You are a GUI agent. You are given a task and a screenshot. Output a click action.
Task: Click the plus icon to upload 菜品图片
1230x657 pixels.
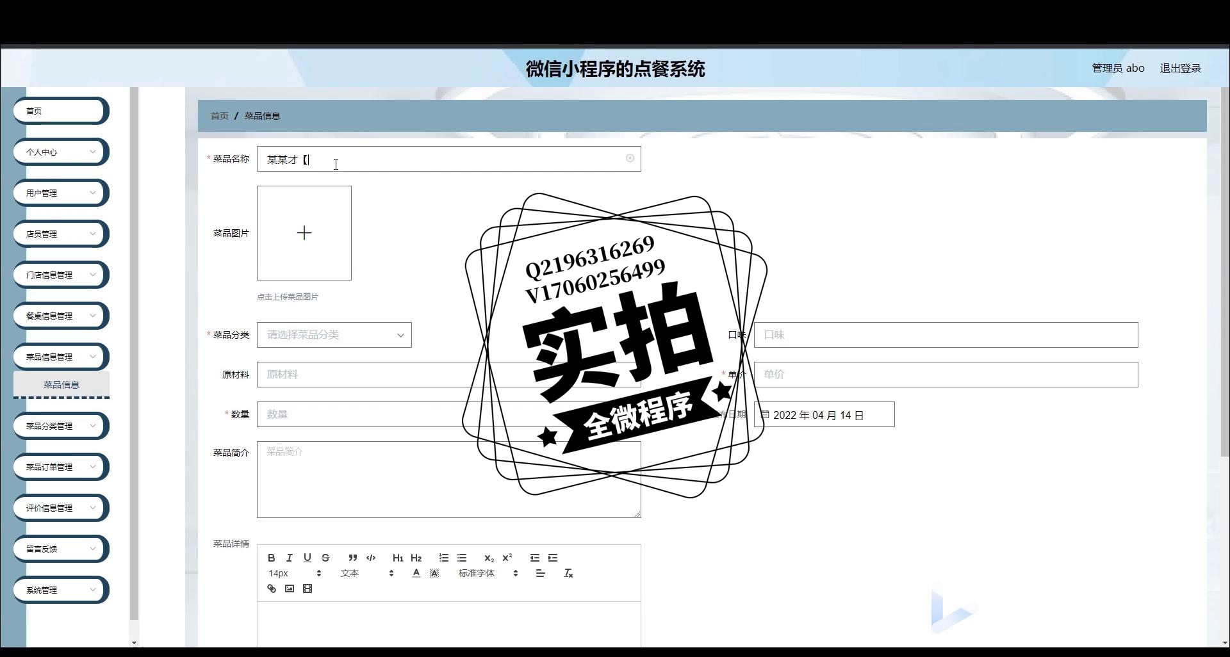pos(304,233)
